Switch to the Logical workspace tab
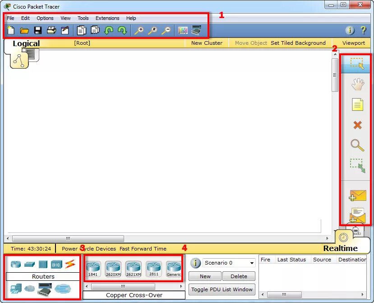Viewport: 374px width, 303px height. [x=26, y=43]
